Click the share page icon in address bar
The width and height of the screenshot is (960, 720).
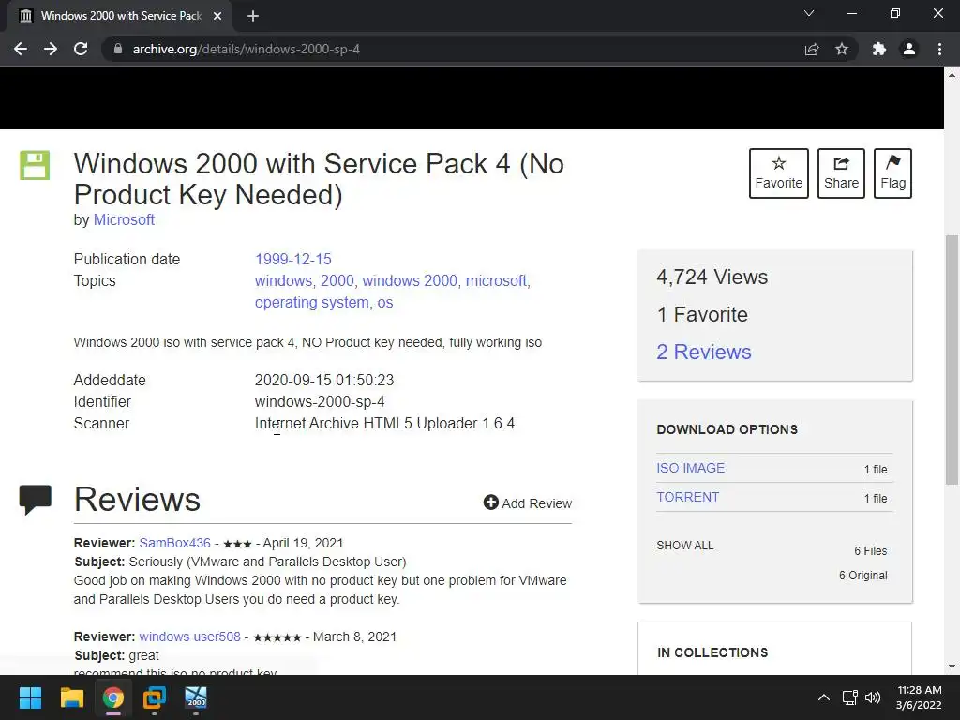(812, 49)
